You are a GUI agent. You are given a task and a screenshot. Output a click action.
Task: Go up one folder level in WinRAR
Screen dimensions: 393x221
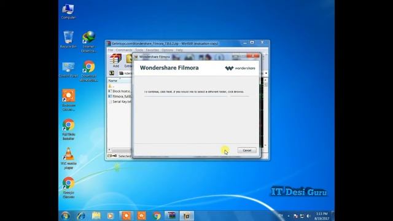pyautogui.click(x=112, y=73)
